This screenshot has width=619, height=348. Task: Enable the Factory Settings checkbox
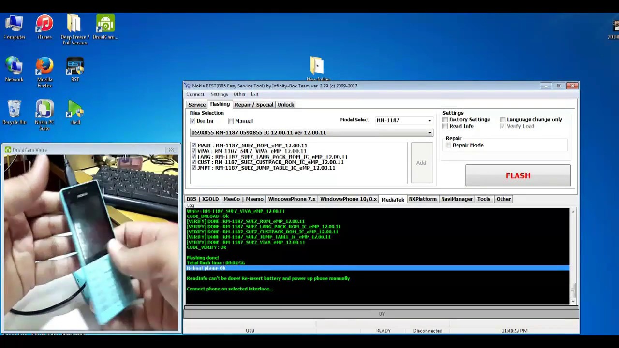click(x=445, y=120)
